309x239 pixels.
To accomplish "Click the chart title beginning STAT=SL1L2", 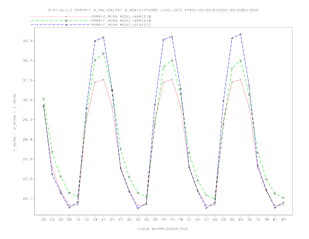I will [x=153, y=10].
